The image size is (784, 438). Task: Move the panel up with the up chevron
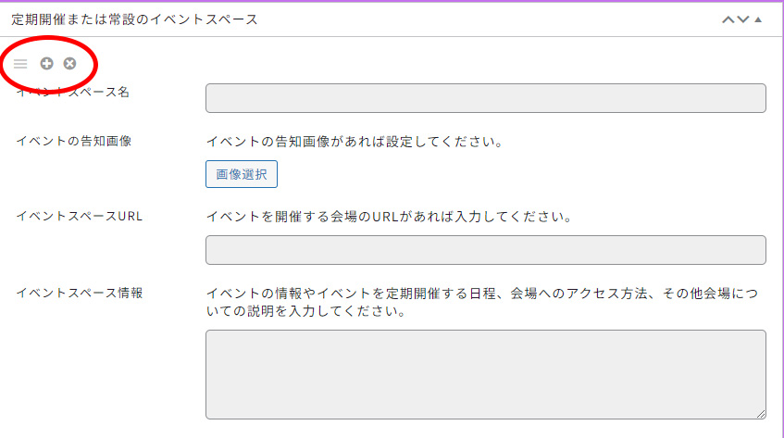[728, 19]
